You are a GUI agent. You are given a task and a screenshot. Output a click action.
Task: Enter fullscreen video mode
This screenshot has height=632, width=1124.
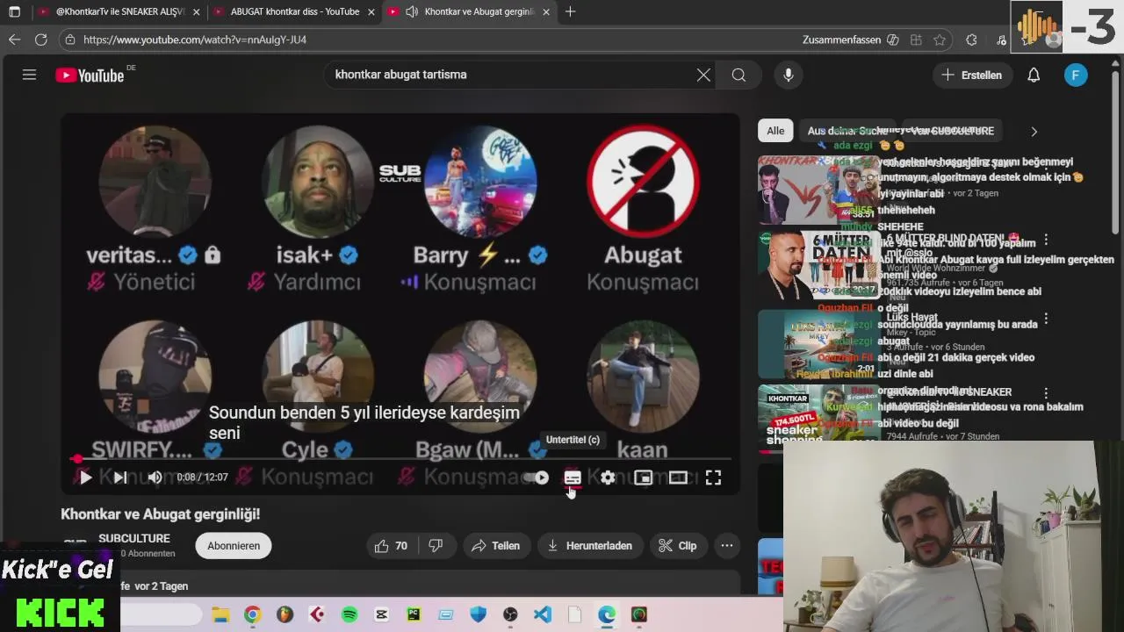[713, 478]
